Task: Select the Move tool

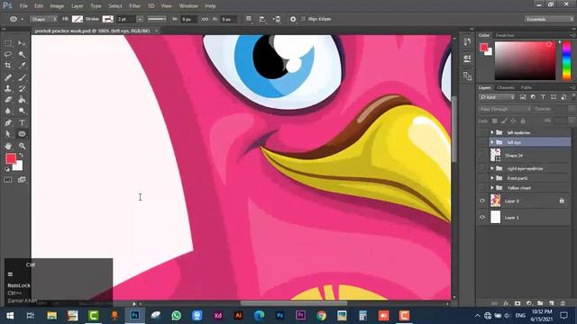Action: [x=22, y=43]
